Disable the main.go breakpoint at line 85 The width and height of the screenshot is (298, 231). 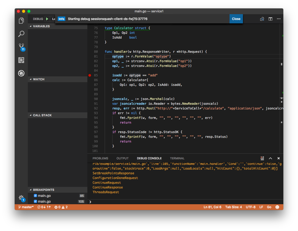tap(35, 196)
